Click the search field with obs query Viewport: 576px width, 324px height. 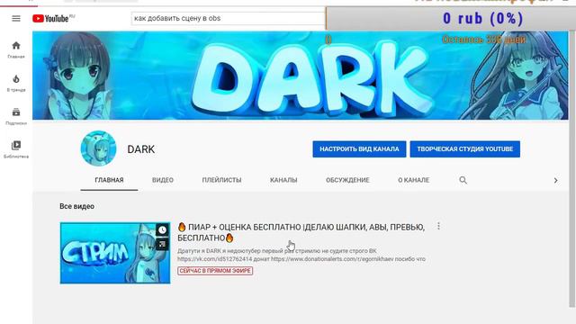(x=228, y=18)
